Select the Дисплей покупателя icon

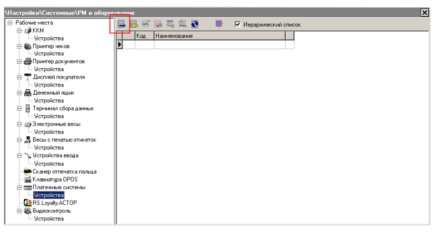(x=28, y=77)
